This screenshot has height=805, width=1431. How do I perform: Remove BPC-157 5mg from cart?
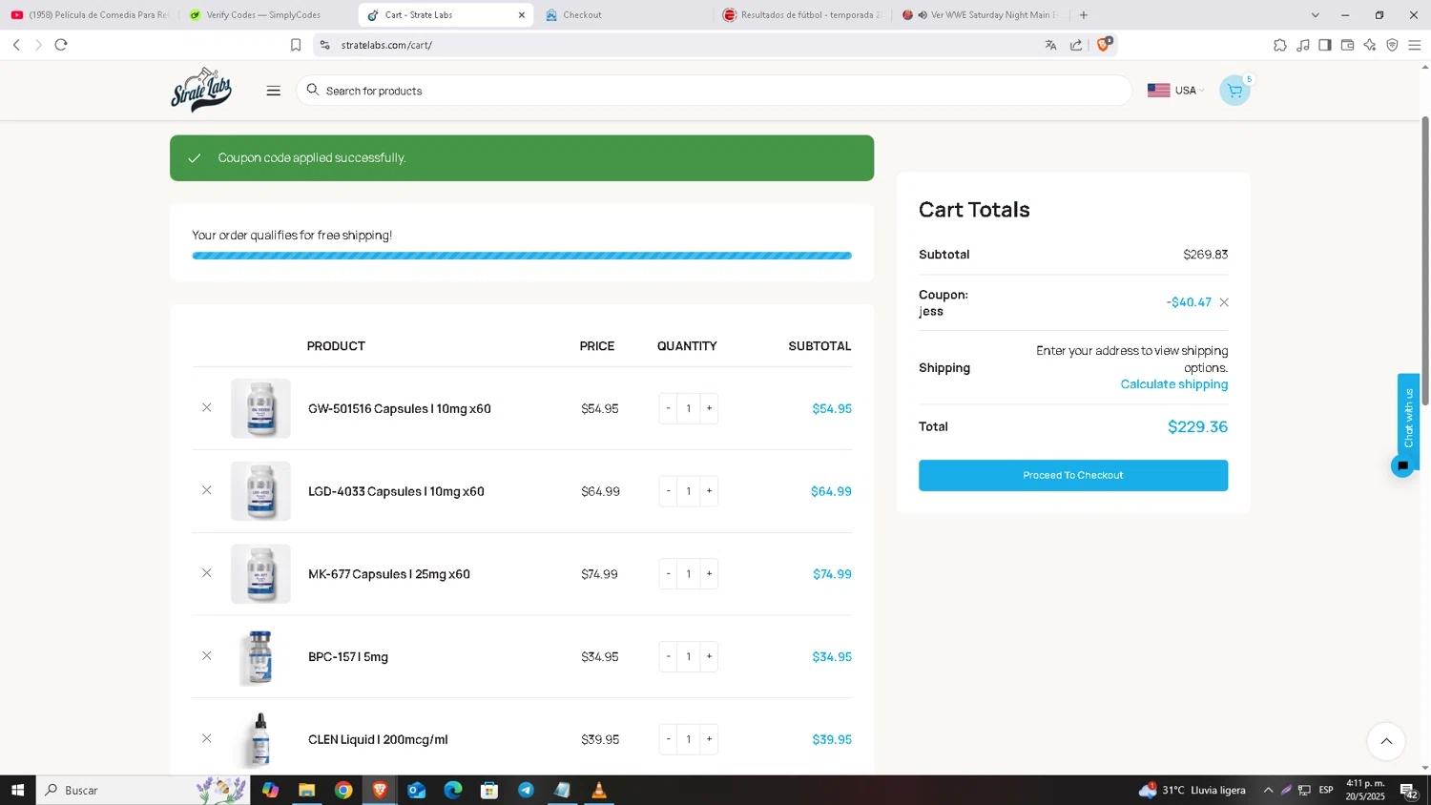pyautogui.click(x=206, y=656)
